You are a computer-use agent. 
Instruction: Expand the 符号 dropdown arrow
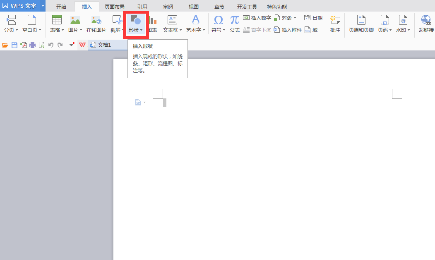224,30
